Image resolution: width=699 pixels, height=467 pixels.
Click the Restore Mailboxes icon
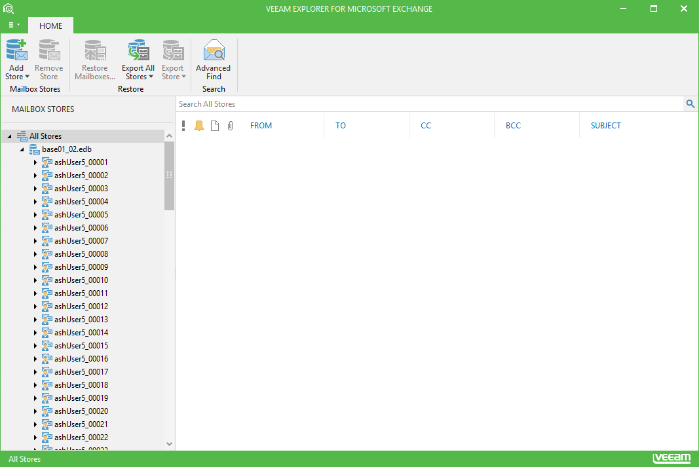click(95, 50)
